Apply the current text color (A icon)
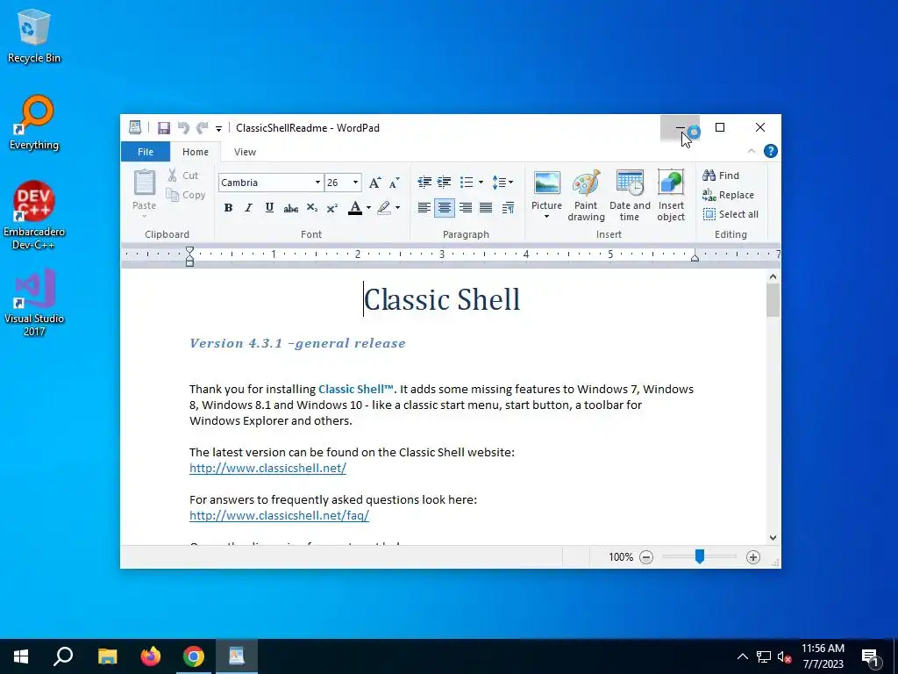This screenshot has height=674, width=898. coord(355,207)
